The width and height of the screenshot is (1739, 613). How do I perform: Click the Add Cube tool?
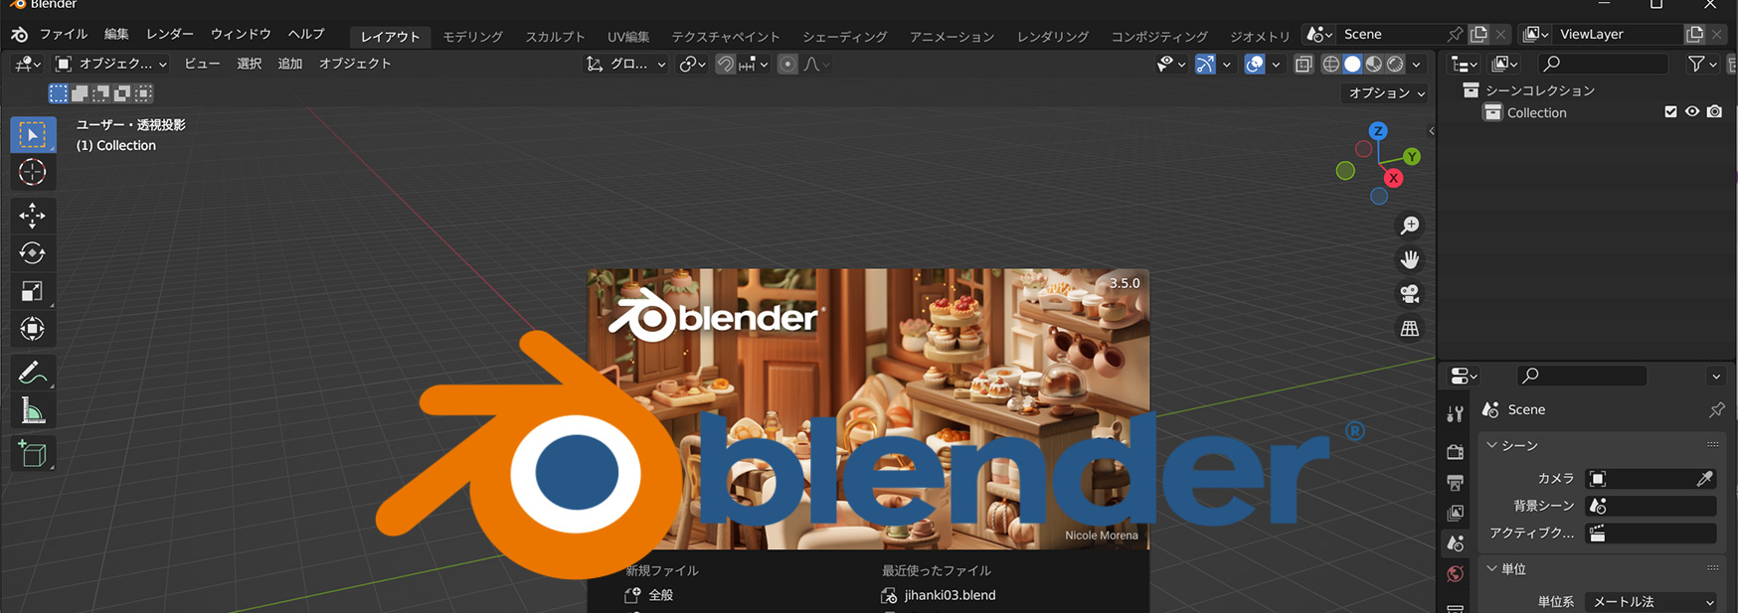coord(32,454)
